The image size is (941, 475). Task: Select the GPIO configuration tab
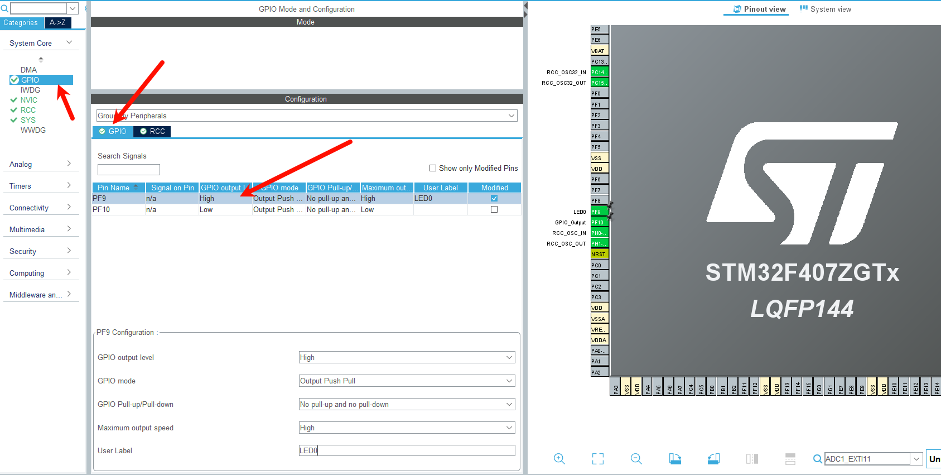(113, 131)
